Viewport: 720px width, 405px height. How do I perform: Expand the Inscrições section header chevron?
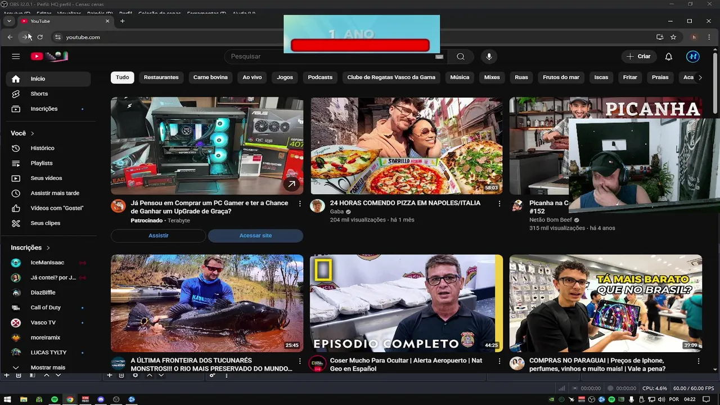click(x=48, y=247)
